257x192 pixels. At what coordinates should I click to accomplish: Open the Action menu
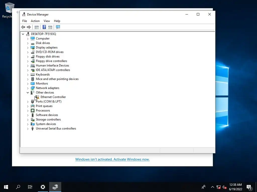35,21
